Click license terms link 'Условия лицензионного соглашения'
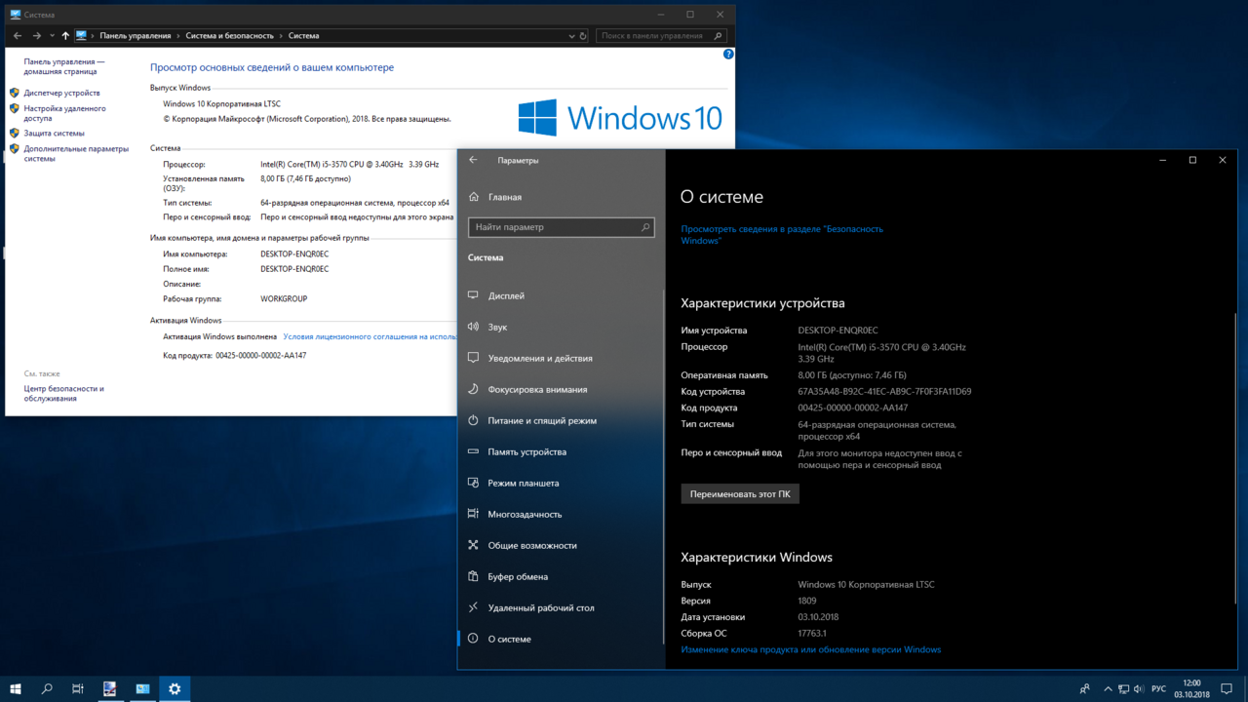Image resolution: width=1248 pixels, height=702 pixels. 370,336
